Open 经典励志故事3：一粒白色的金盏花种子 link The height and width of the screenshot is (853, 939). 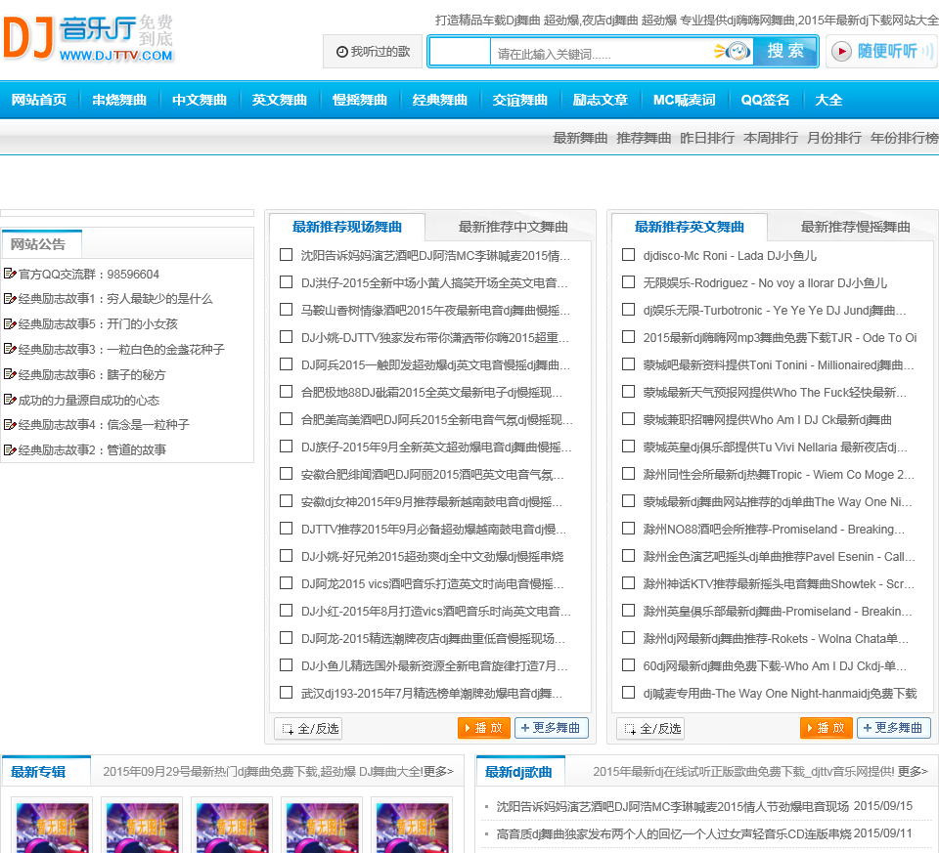point(121,349)
